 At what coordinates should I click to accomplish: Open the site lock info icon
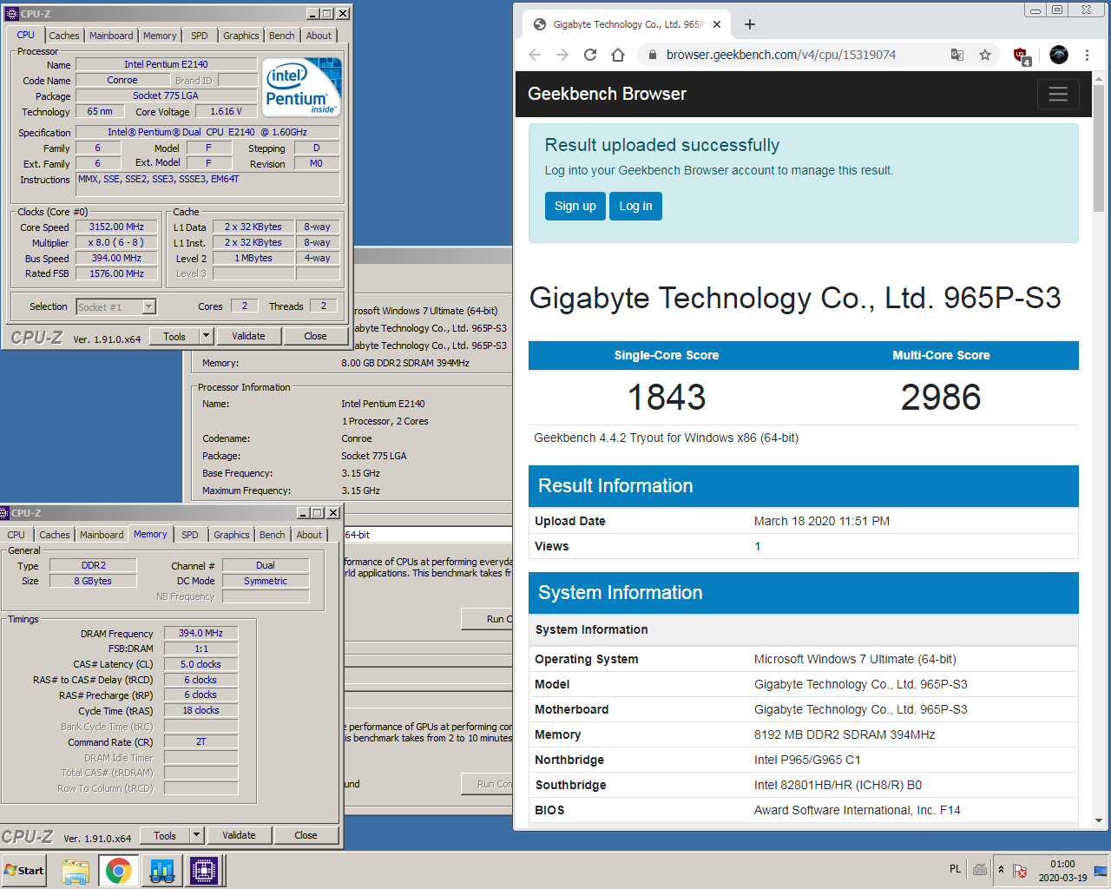[652, 55]
